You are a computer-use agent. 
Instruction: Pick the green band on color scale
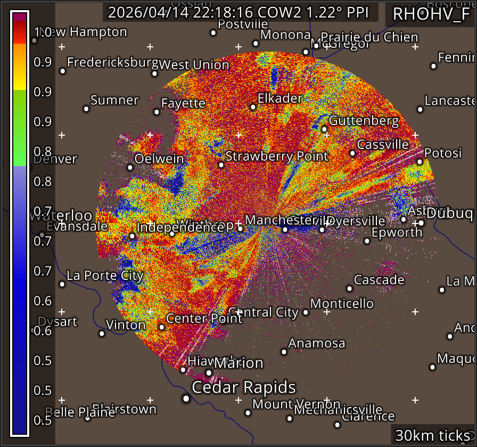[20, 128]
